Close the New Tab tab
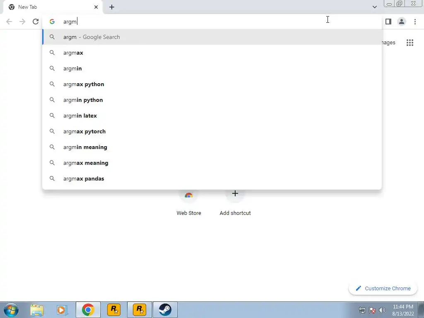Viewport: 424px width, 318px height. (96, 7)
